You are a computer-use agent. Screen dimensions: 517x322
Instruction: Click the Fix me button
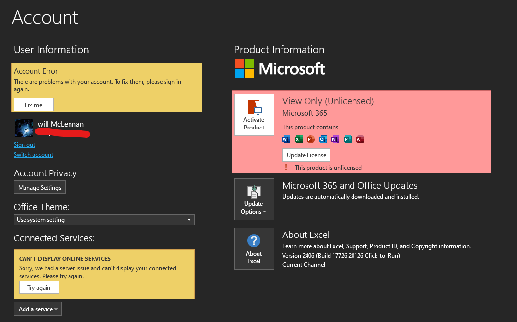tap(34, 105)
